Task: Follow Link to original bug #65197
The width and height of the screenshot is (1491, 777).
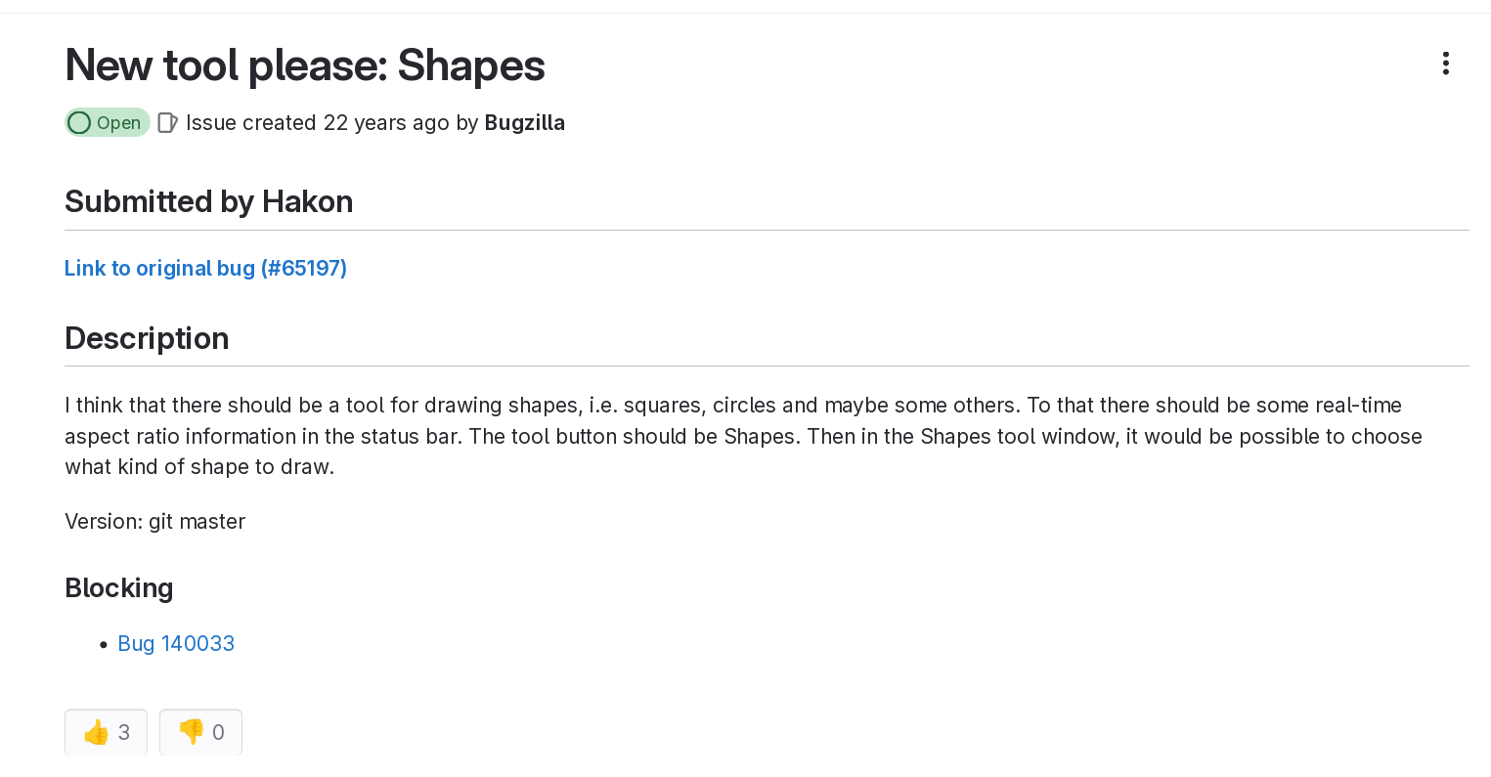Action: point(205,269)
